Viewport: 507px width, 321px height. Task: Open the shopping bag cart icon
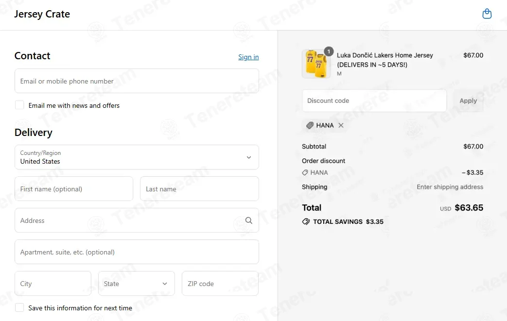pos(487,14)
